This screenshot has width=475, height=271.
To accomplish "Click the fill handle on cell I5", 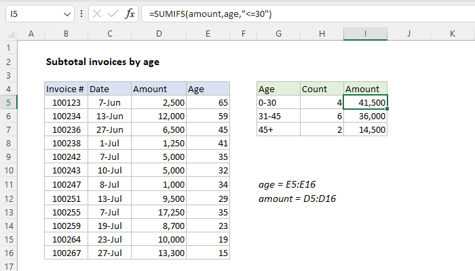I will tap(387, 109).
